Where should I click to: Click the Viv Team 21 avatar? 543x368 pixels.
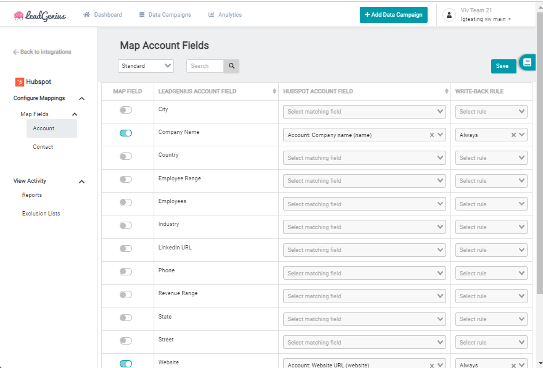[449, 14]
